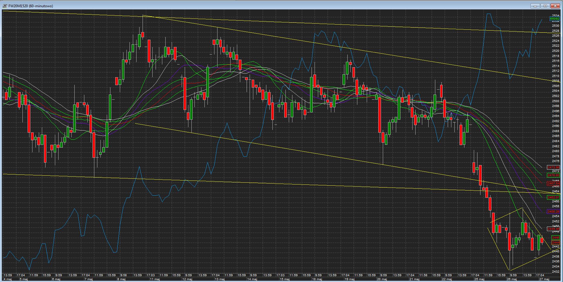This screenshot has width=563, height=282.
Task: Click the 4 maj date on time axis
Action: (8, 279)
